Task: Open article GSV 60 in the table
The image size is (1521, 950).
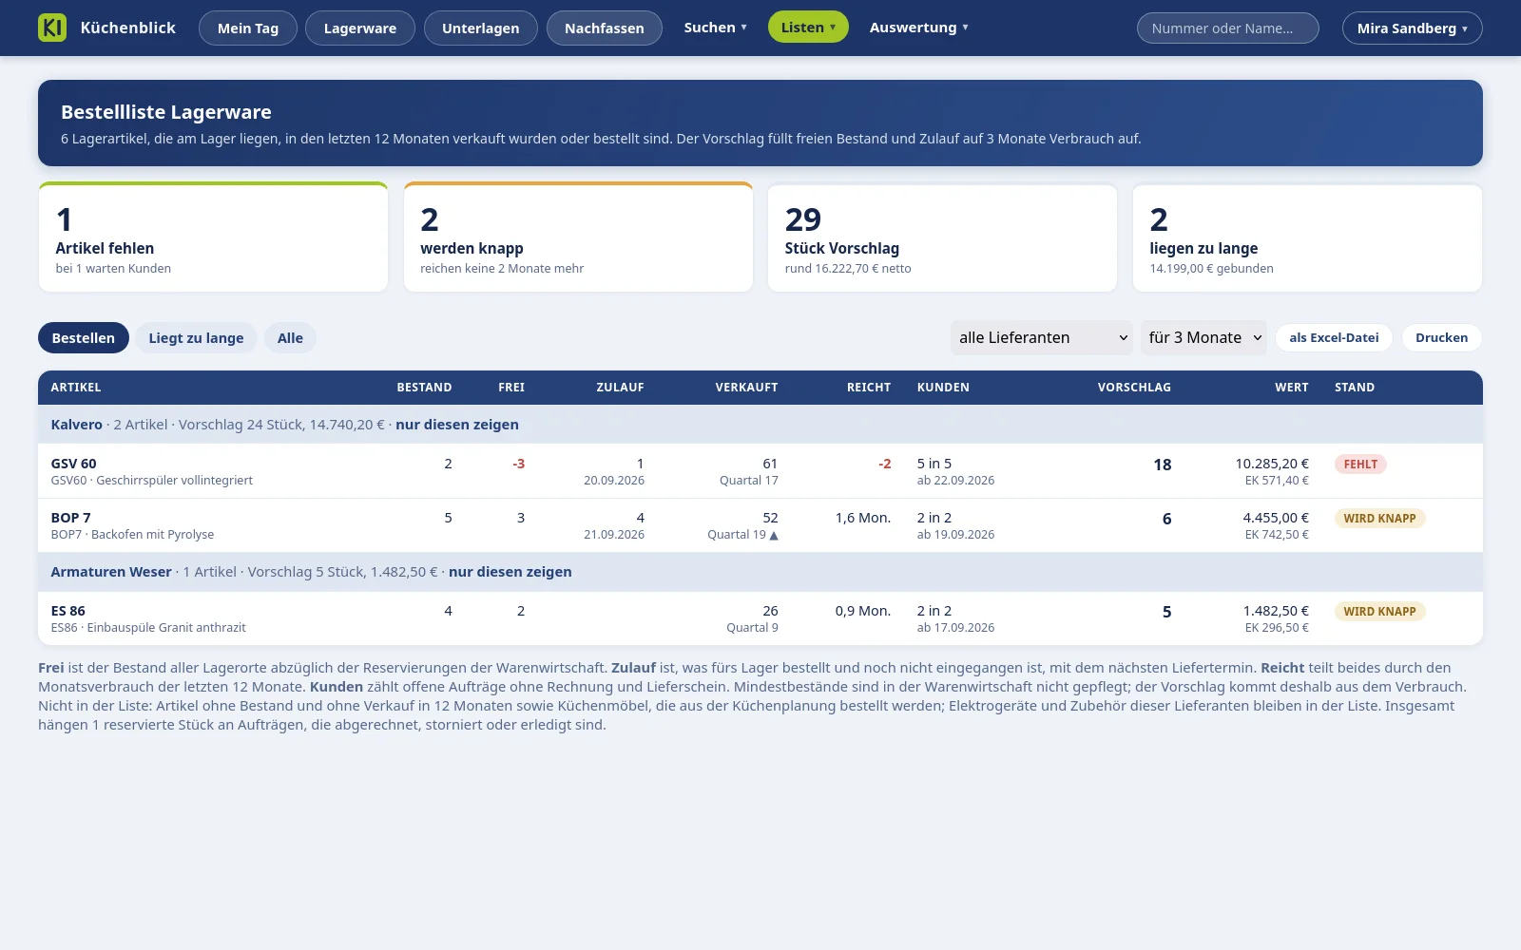Action: coord(74,464)
